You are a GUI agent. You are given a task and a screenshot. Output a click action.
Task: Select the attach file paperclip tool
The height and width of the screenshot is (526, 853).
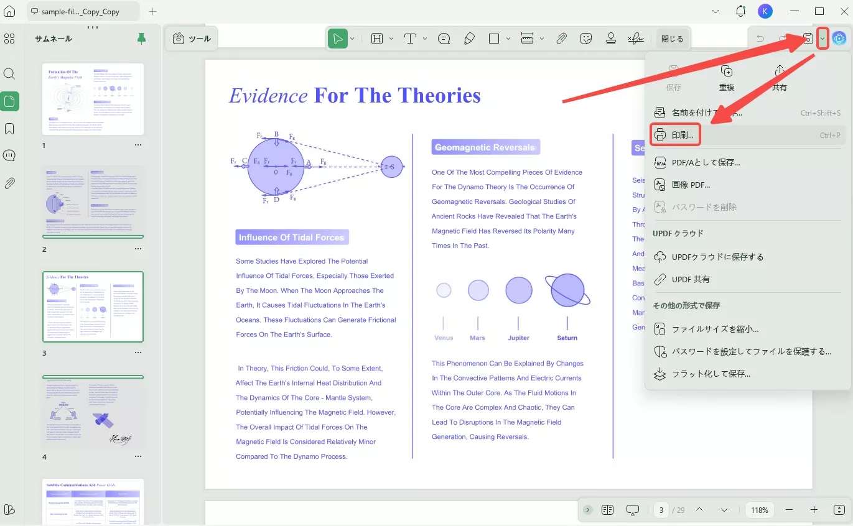click(561, 39)
